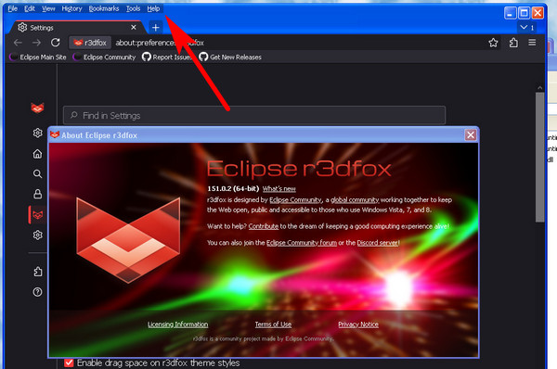Toggle Enable drag space on r3dfox theme styles

pyautogui.click(x=69, y=363)
